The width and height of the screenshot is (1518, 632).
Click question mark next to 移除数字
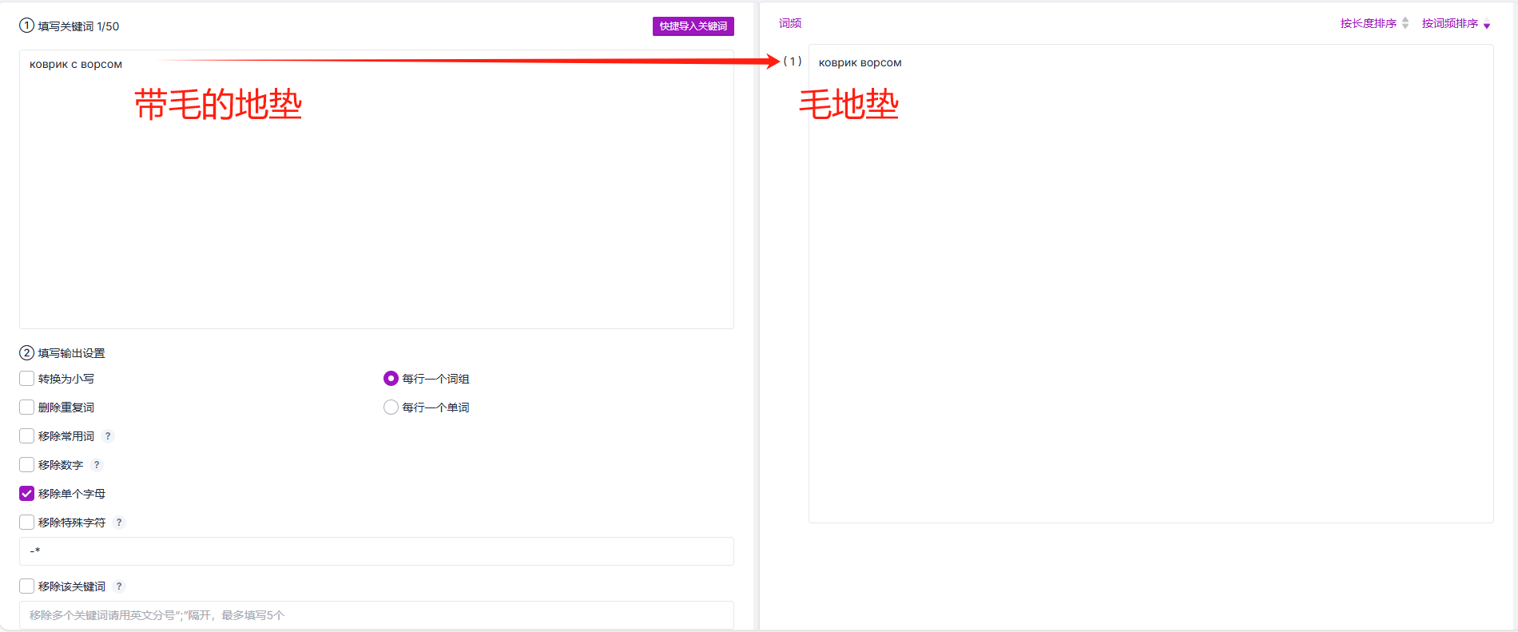point(97,465)
